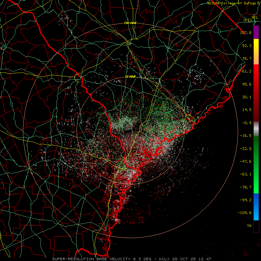
Task: Pick the yellow-orange band of the color bar
Action: [256, 52]
